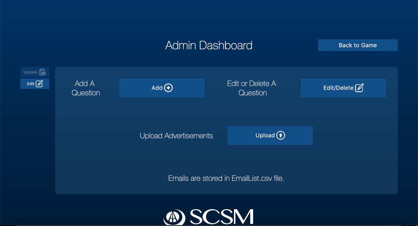The height and width of the screenshot is (226, 418).
Task: Select the Update tab on left sidebar
Action: tap(35, 72)
